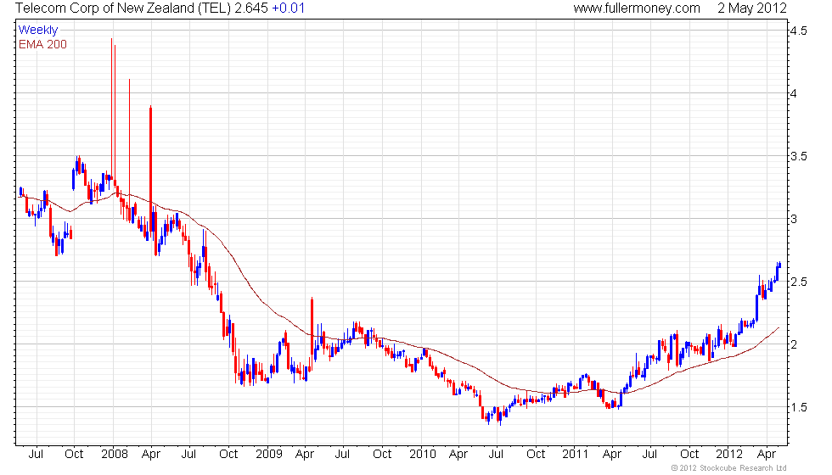Click the 4 price axis label
This screenshot has width=832, height=475.
pyautogui.click(x=794, y=93)
